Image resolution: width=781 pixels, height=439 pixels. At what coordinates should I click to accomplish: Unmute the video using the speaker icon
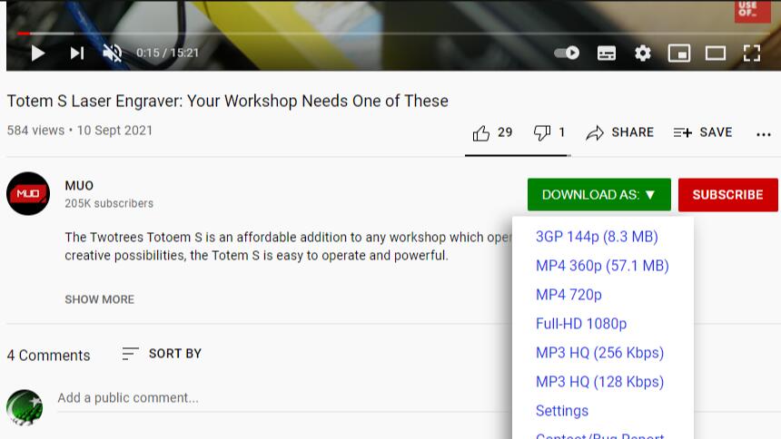[x=112, y=53]
